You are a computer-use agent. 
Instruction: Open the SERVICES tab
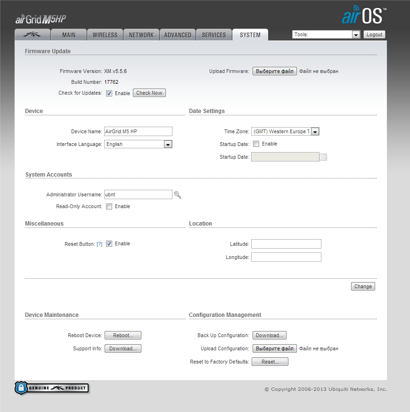pyautogui.click(x=214, y=35)
